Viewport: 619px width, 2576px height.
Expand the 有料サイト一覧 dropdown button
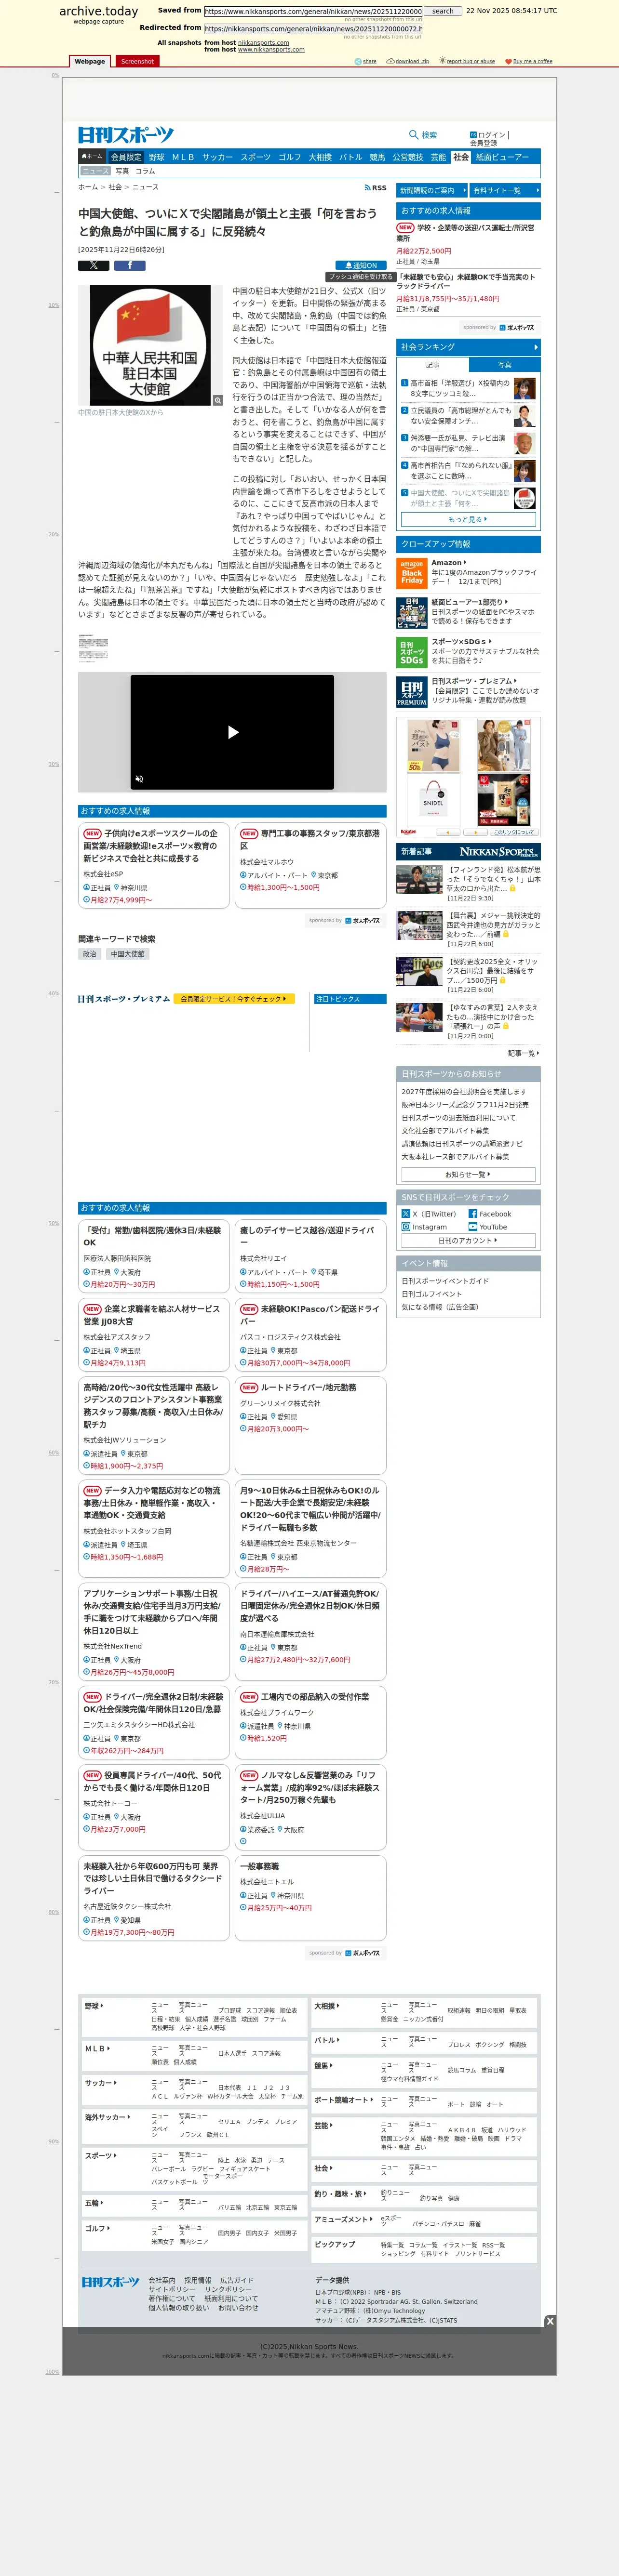pyautogui.click(x=505, y=190)
